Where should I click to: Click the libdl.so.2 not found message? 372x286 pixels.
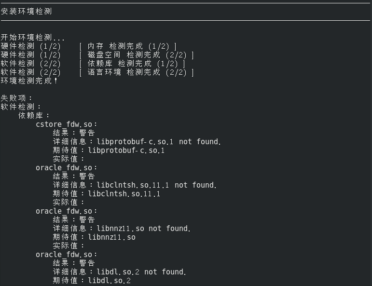click(x=141, y=272)
